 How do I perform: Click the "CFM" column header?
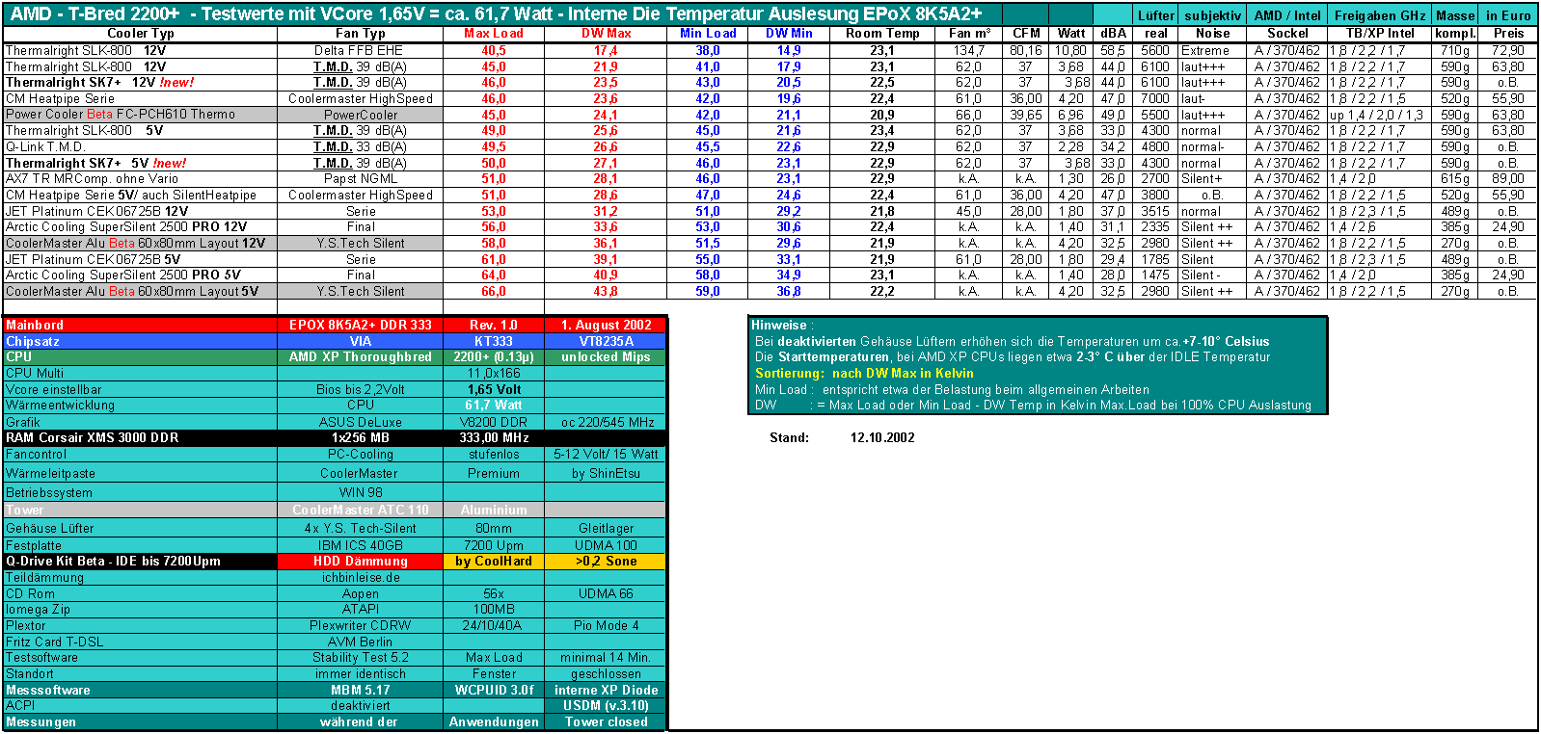coord(1026,33)
